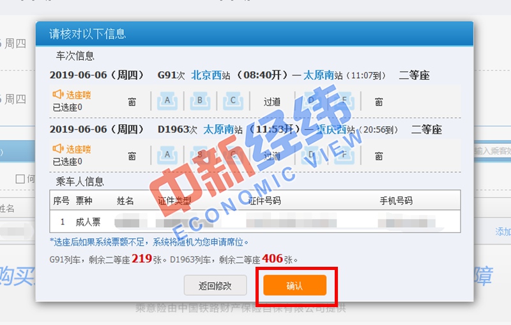
Task: Select seat A for train G91
Action: pyautogui.click(x=167, y=101)
